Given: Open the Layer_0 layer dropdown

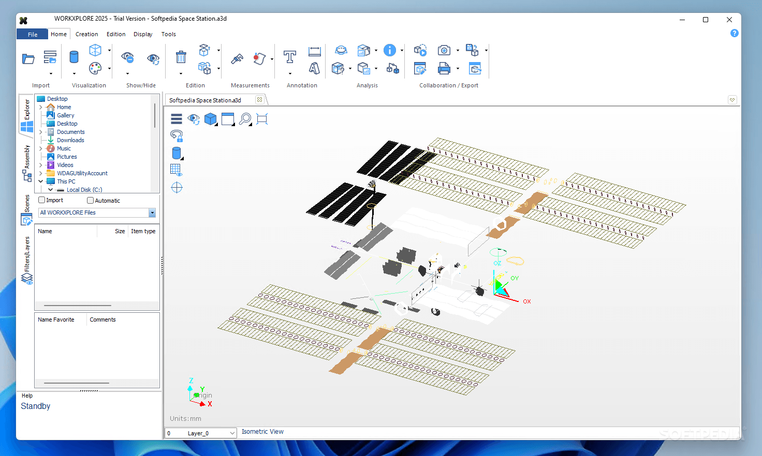Looking at the screenshot, I should click(231, 433).
